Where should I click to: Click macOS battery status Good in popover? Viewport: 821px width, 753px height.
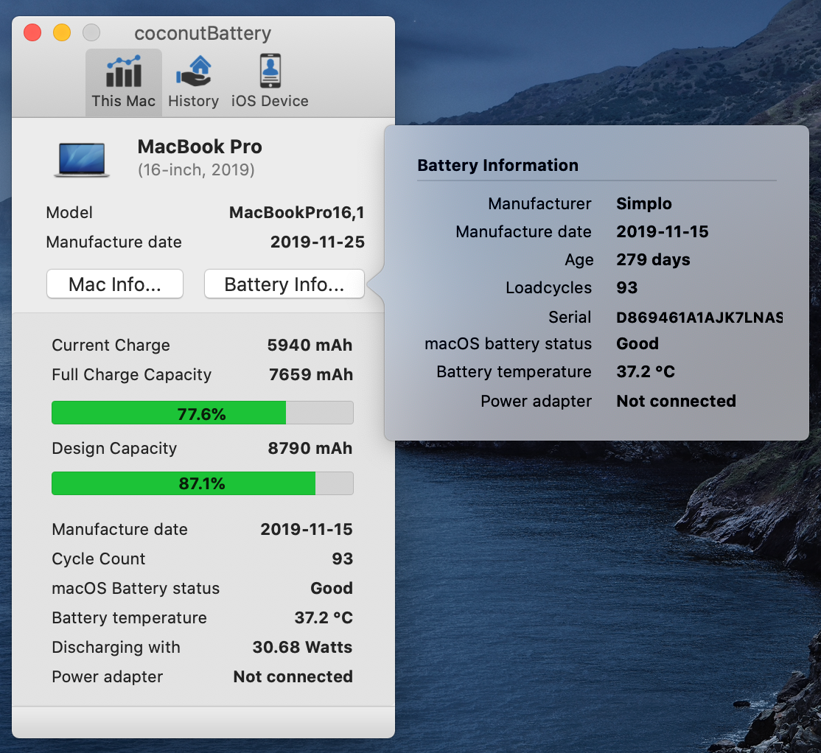[x=637, y=344]
